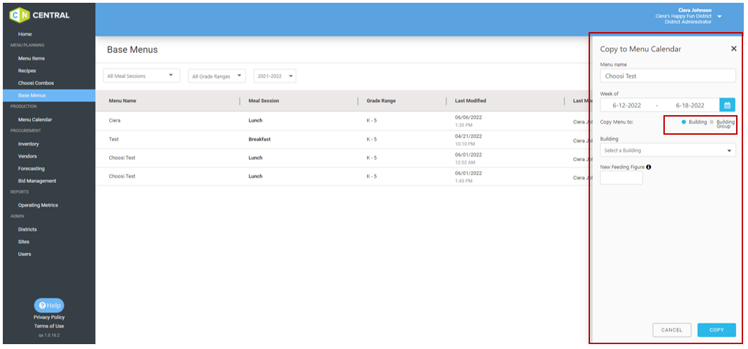Viewport: 748px width, 349px height.
Task: Click the New Feeding Figure info icon
Action: coord(649,167)
